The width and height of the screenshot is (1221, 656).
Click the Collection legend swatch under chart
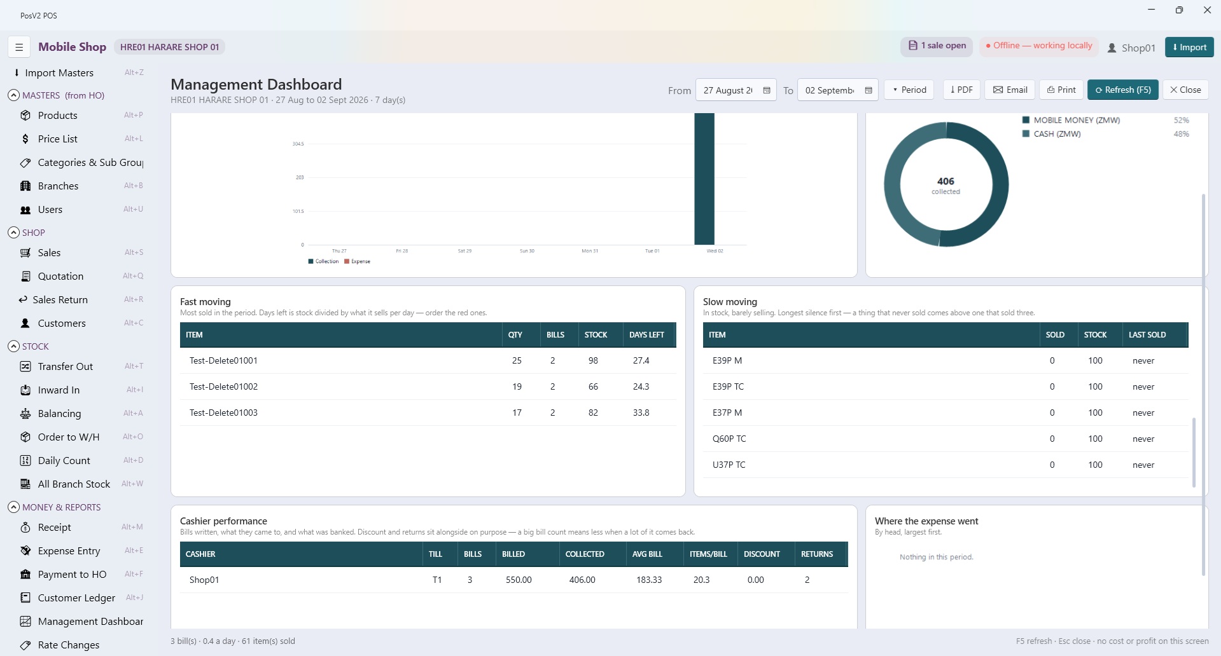coord(311,261)
